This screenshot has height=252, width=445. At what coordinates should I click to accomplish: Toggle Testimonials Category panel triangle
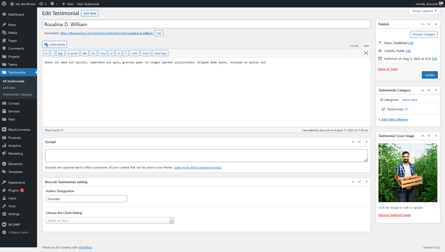point(436,90)
